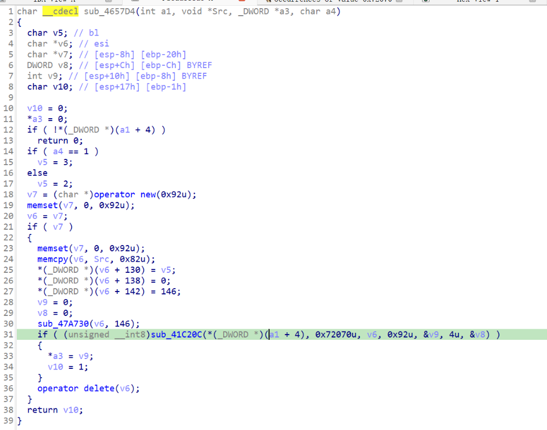Viewport: 547px width, 430px height.
Task: Click memset call on line 19
Action: 42,205
